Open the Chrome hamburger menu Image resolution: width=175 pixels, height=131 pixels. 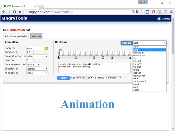point(171,12)
